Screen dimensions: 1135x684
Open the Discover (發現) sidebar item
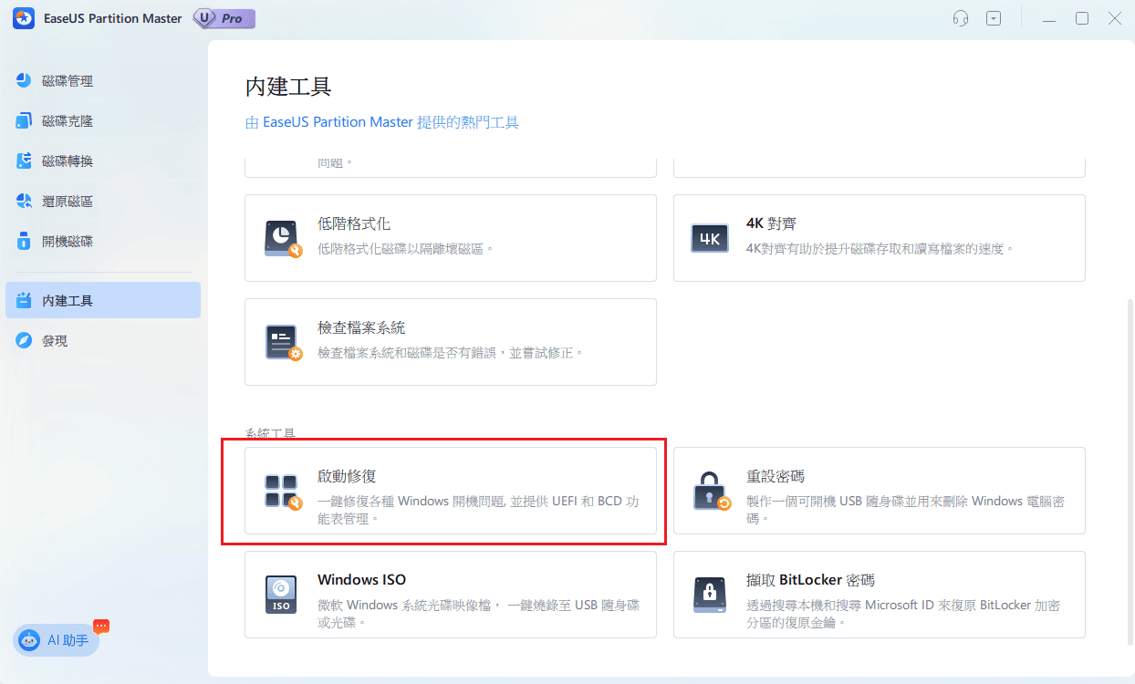55,340
